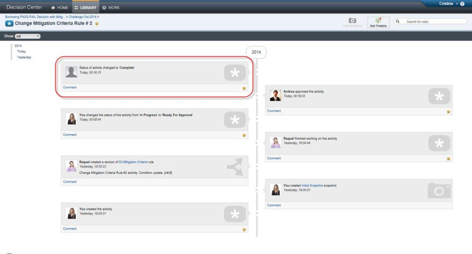This screenshot has height=254, width=472.
Task: Click Andrea's avatar picture
Action: point(276,95)
